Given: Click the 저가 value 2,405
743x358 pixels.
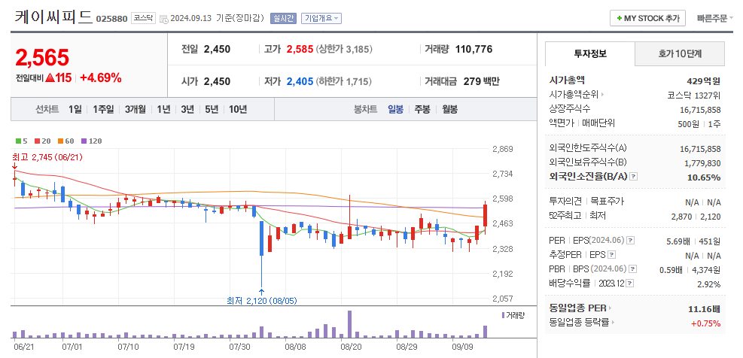Looking at the screenshot, I should [300, 81].
